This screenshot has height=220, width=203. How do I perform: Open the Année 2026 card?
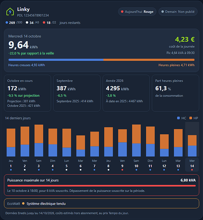pos(126,93)
